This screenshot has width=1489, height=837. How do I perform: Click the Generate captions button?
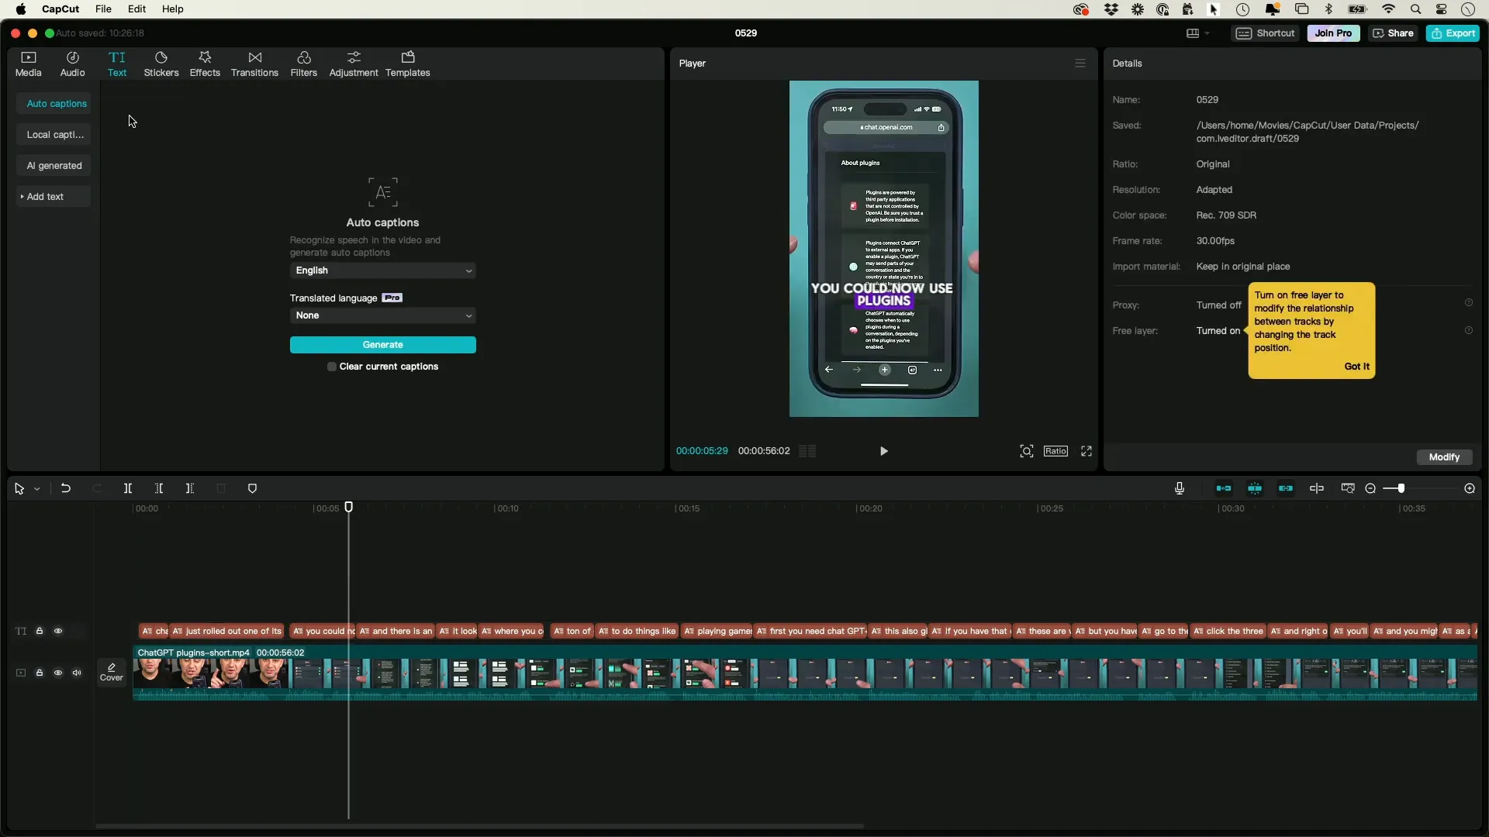point(383,345)
